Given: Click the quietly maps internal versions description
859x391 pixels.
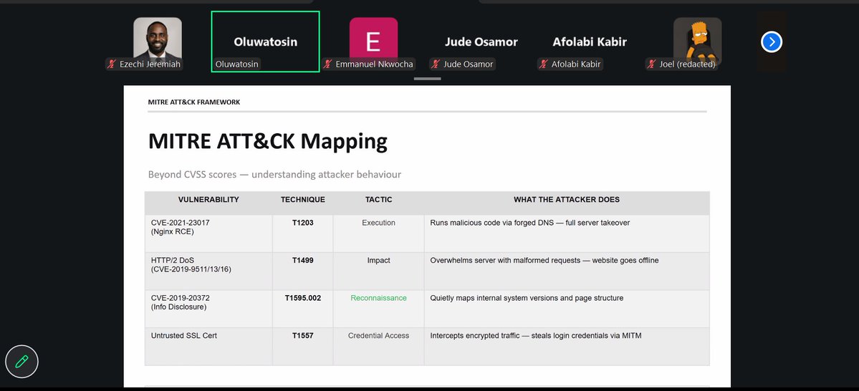Looking at the screenshot, I should pyautogui.click(x=567, y=309).
